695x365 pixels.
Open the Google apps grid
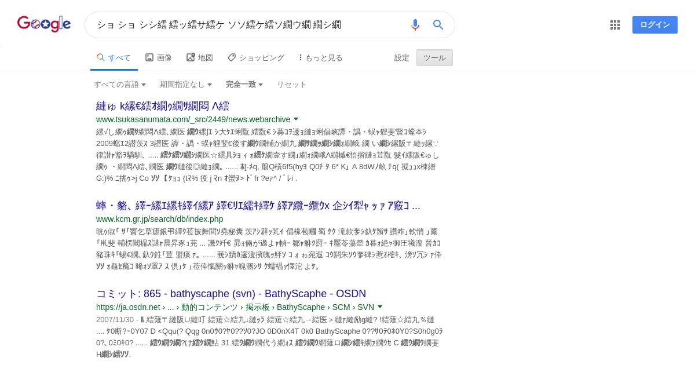coord(615,25)
